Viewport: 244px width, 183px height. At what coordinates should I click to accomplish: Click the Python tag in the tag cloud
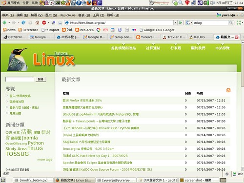pos(36,143)
